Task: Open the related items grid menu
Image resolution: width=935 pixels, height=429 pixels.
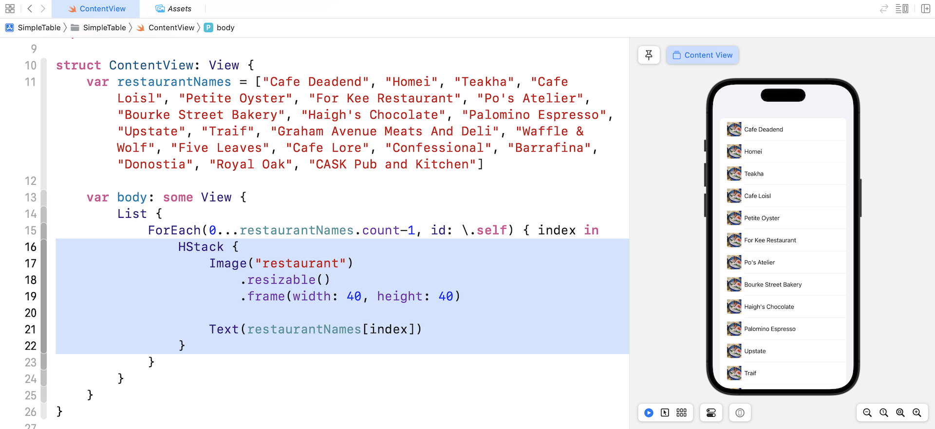Action: [10, 9]
